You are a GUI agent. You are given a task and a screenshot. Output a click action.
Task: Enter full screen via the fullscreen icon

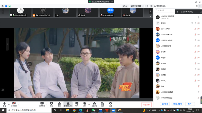[x=147, y=6]
